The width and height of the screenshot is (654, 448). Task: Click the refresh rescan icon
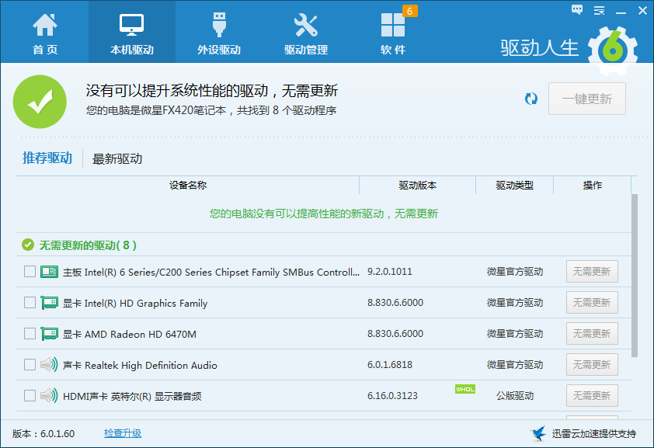531,99
